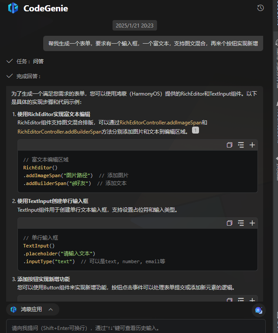Open RichEditorController.addImageSpan link
Viewport: 278px width, 333px height.
tap(161, 123)
